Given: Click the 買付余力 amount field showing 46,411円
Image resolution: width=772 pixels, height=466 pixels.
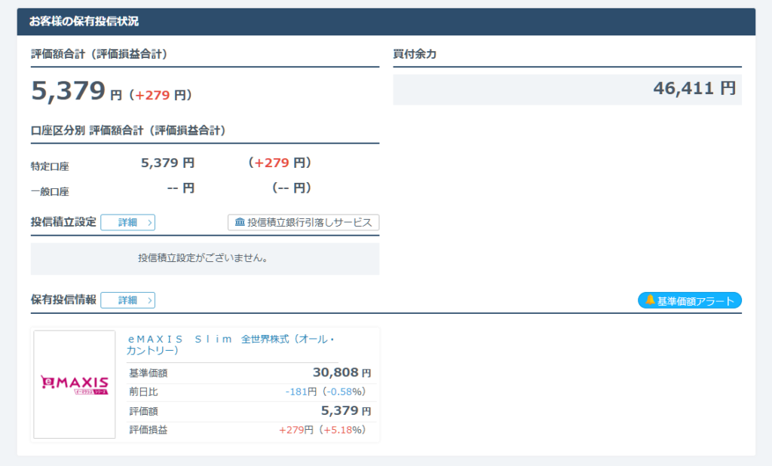Looking at the screenshot, I should [x=565, y=88].
